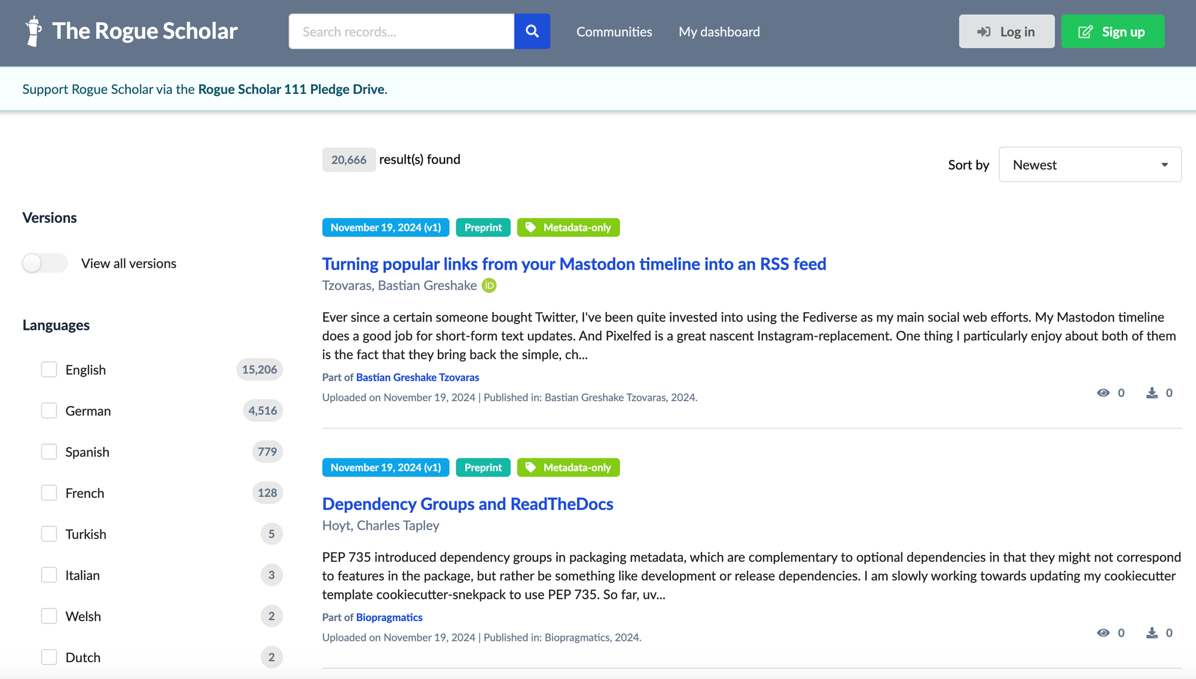Open the Communities menu item
The width and height of the screenshot is (1196, 679).
[614, 32]
